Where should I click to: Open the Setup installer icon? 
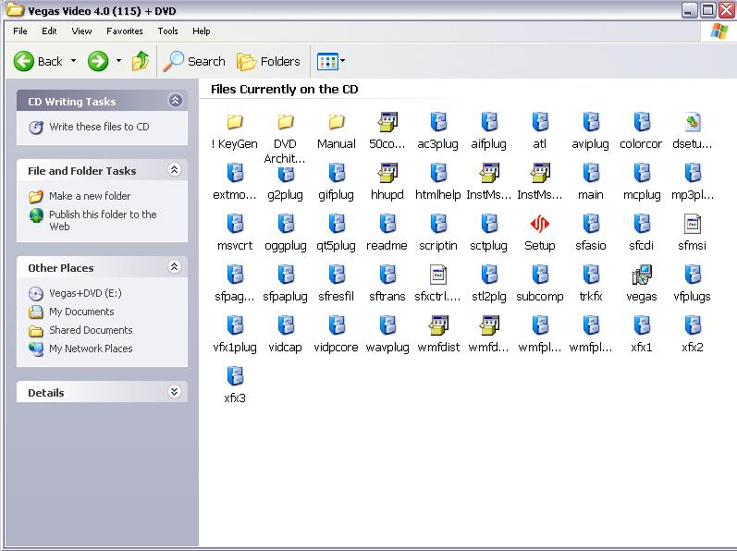(540, 224)
